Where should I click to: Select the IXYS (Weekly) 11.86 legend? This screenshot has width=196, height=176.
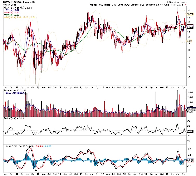click(x=19, y=8)
